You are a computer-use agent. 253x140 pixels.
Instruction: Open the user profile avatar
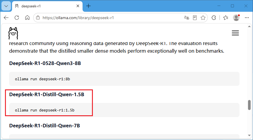236,18
